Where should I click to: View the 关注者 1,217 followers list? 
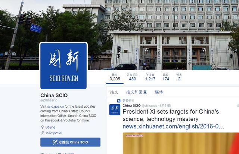click(x=150, y=77)
